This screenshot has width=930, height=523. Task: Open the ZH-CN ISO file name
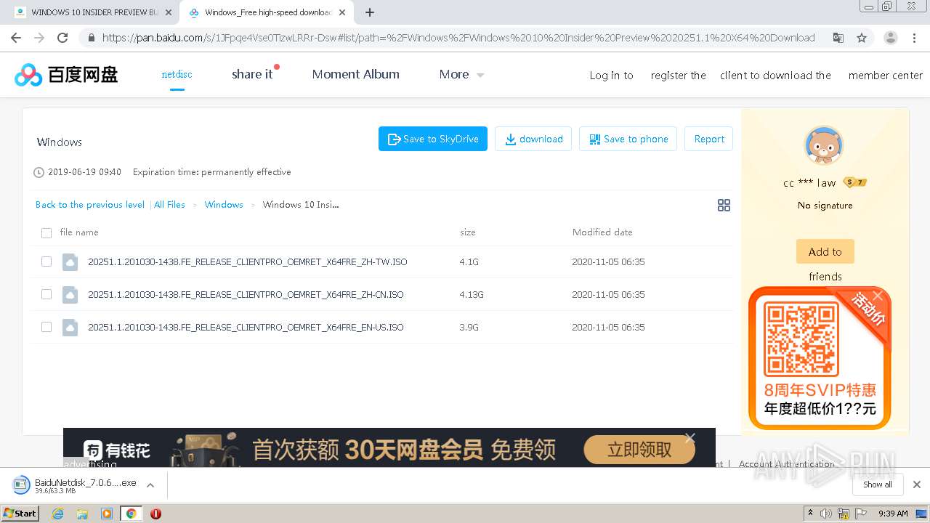coord(246,294)
